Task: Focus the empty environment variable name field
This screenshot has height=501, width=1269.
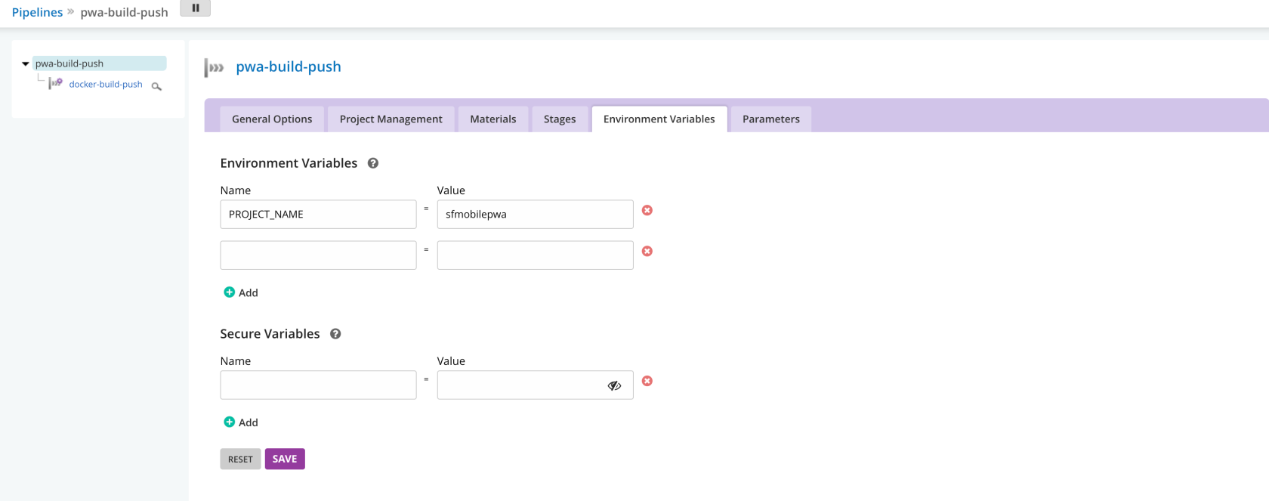Action: coord(318,255)
